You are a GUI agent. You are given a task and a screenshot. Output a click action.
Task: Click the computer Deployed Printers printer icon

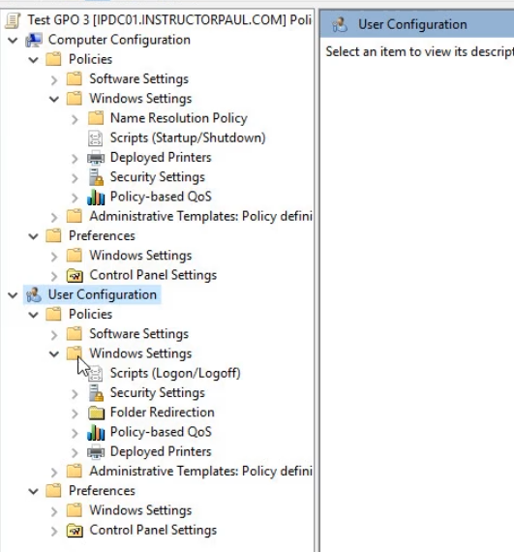(x=96, y=158)
